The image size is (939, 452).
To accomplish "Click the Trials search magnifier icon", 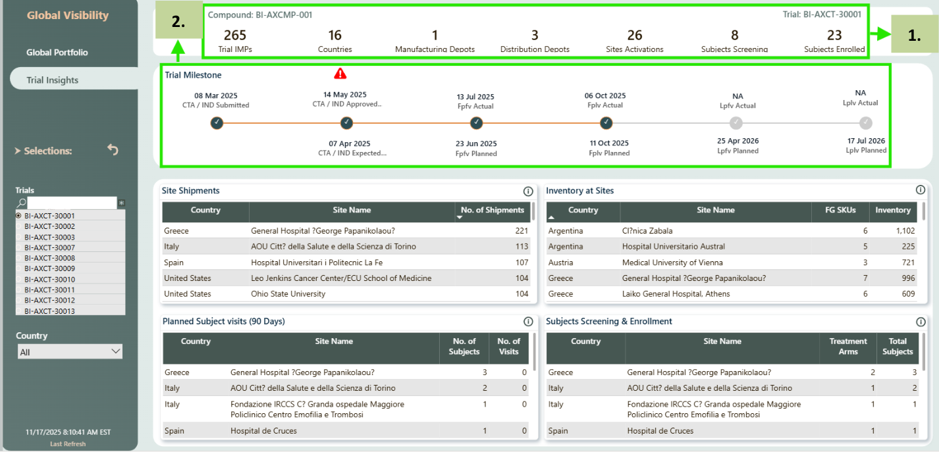I will [x=22, y=203].
